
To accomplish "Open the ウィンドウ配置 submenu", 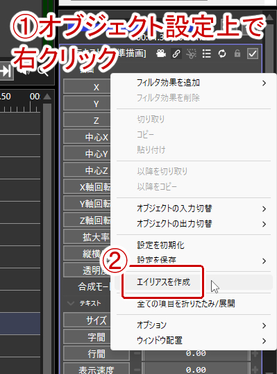I will click(194, 341).
